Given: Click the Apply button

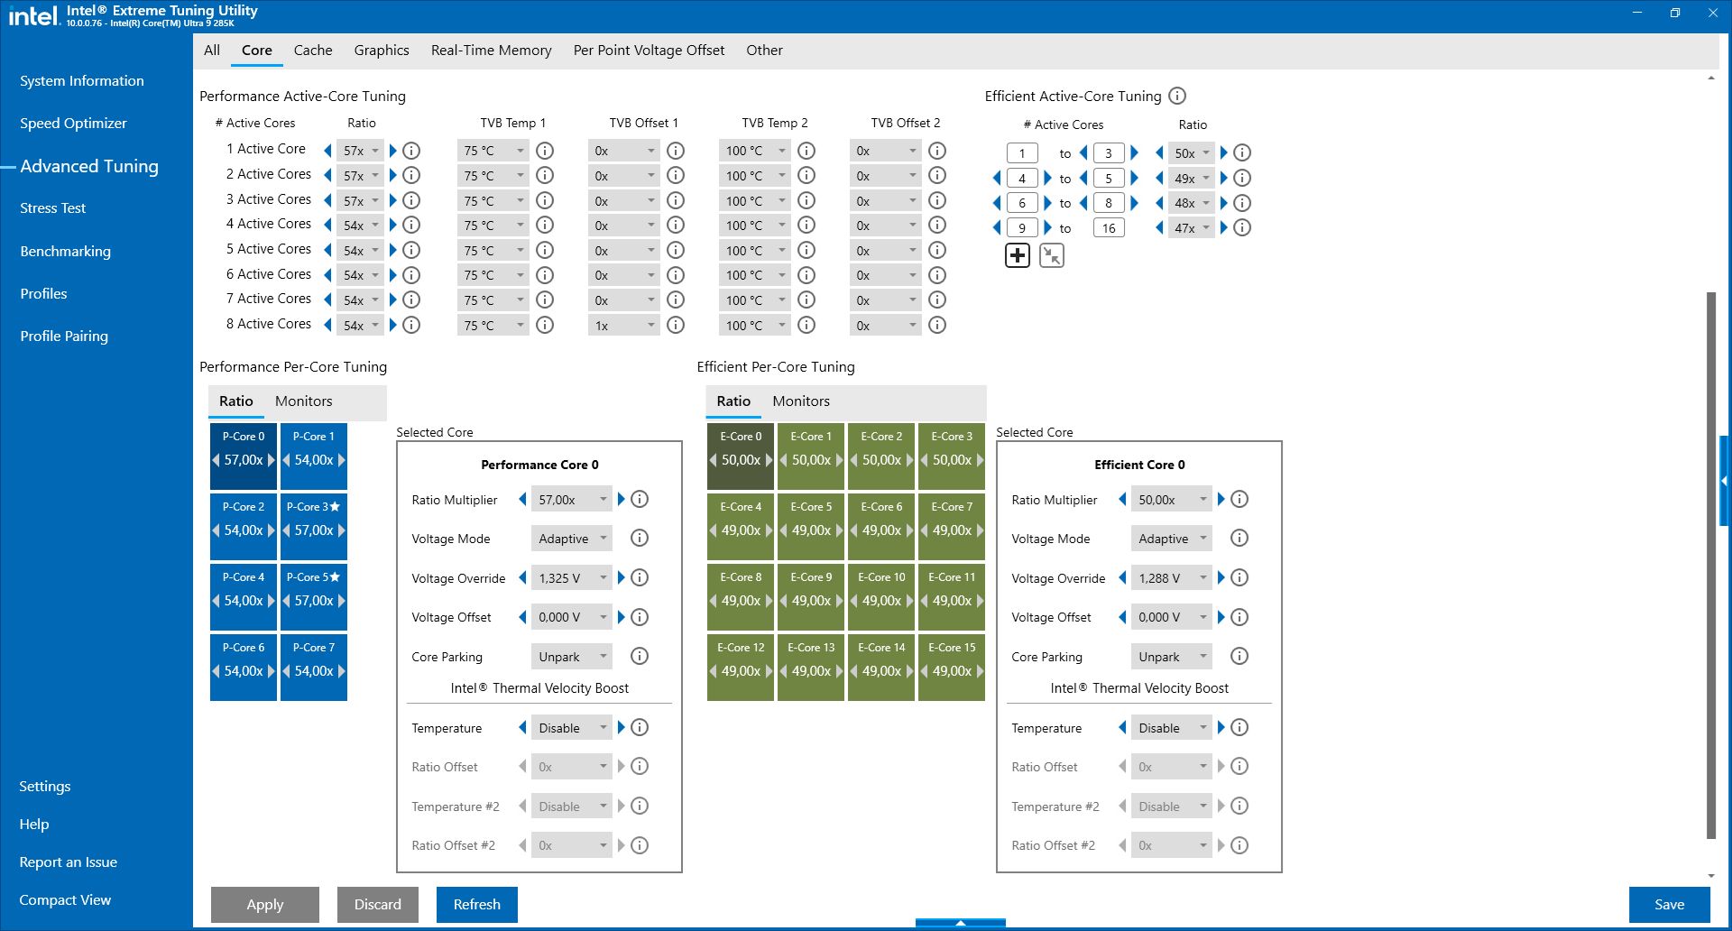Looking at the screenshot, I should [x=265, y=905].
